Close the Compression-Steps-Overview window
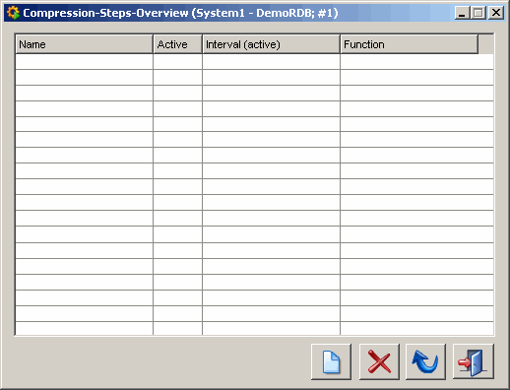510x390 pixels. (496, 13)
